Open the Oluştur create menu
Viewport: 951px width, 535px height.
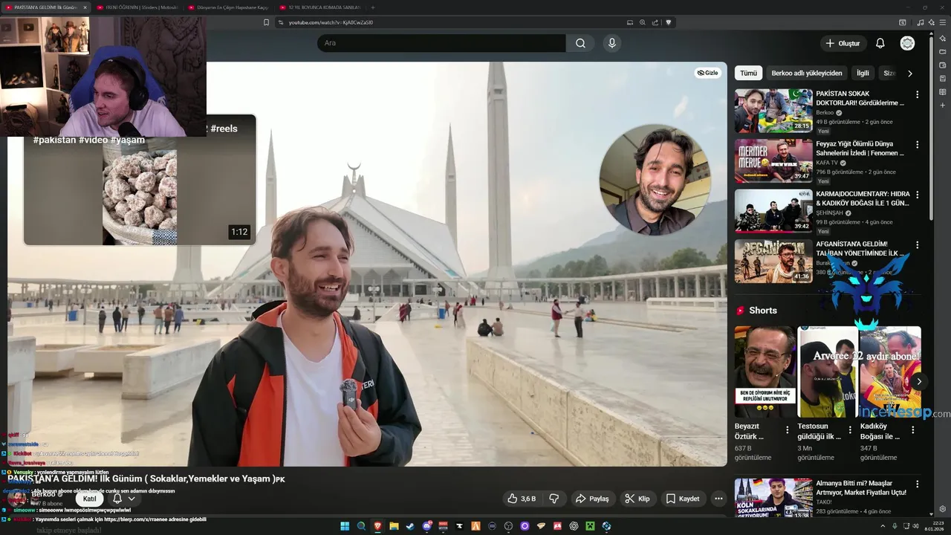click(843, 43)
